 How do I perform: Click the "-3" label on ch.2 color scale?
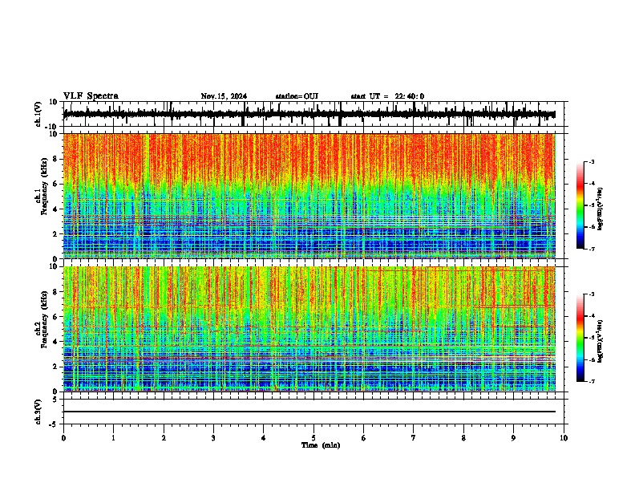pos(591,294)
